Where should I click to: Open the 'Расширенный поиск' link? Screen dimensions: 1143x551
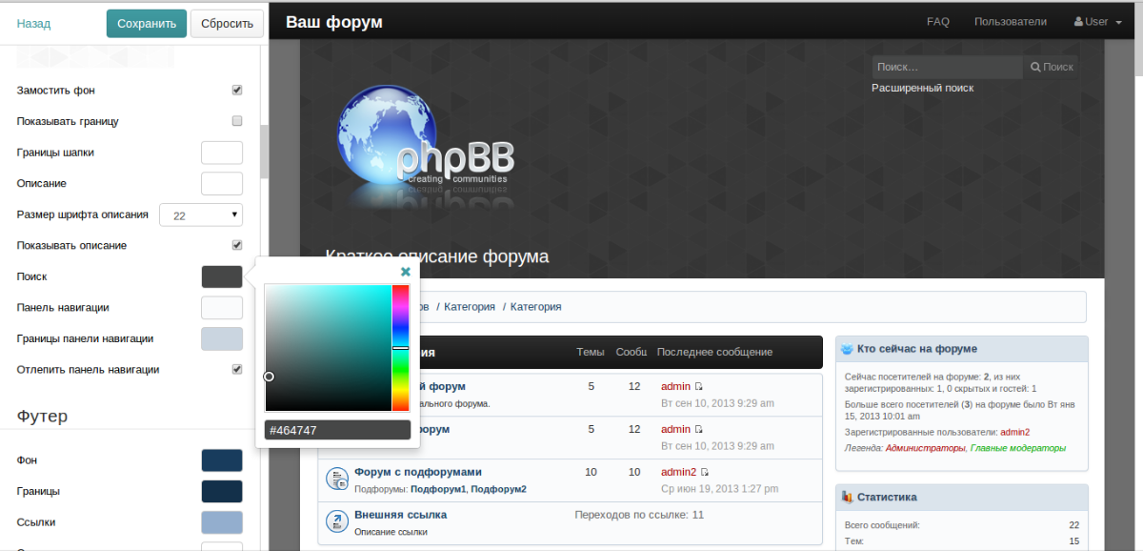[x=923, y=88]
